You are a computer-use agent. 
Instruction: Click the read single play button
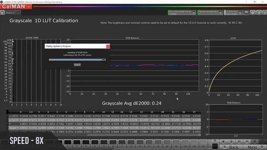[231, 142]
